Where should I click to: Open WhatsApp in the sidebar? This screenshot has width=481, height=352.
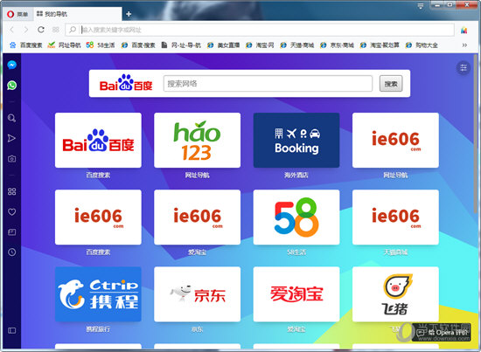(x=11, y=86)
